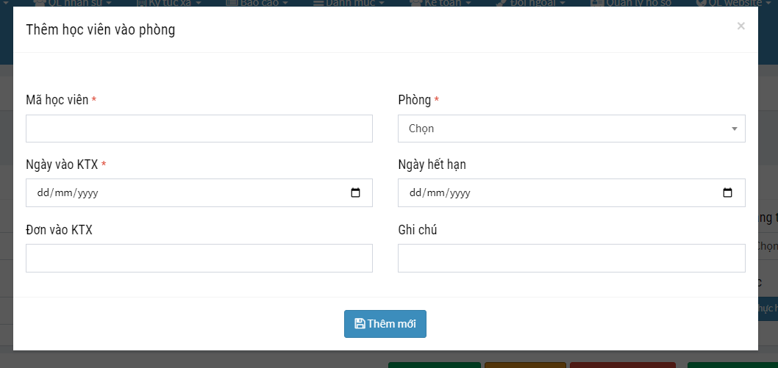Focus the Ghi chú input box

[x=571, y=259]
